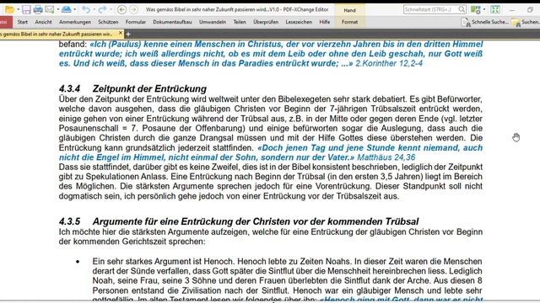The width and height of the screenshot is (540, 303).
Task: Click the blue cloud scanner icon
Action: 66,9
